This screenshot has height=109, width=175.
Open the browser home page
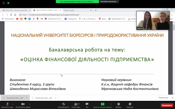pos(15,15)
